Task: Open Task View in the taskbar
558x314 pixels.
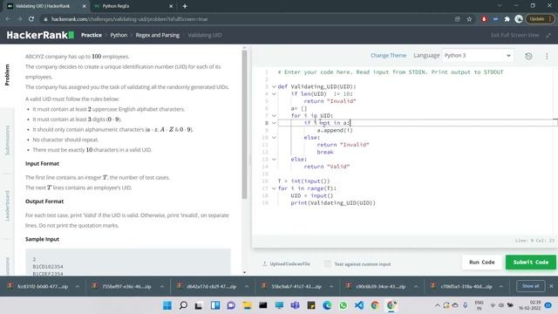Action: pyautogui.click(x=199, y=305)
